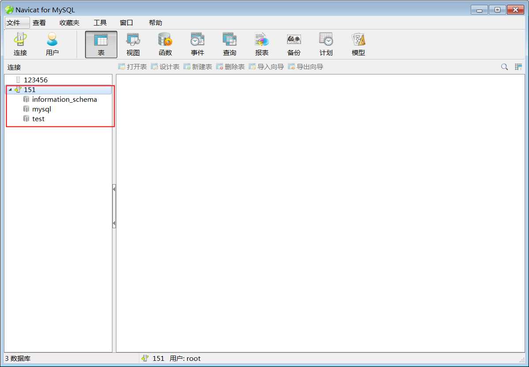
Task: Select the mysql database
Action: pyautogui.click(x=41, y=109)
